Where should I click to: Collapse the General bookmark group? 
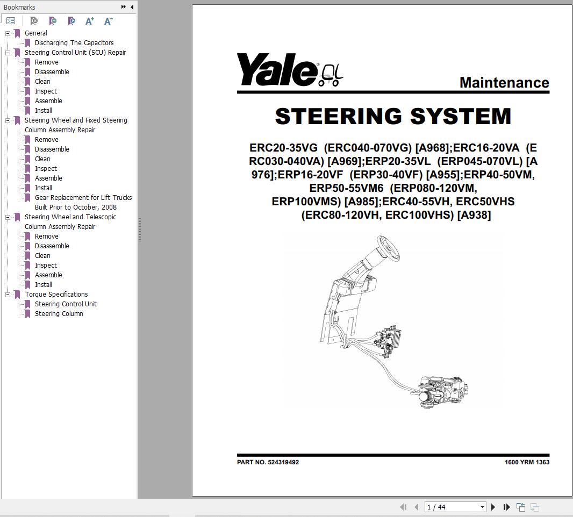[x=8, y=33]
